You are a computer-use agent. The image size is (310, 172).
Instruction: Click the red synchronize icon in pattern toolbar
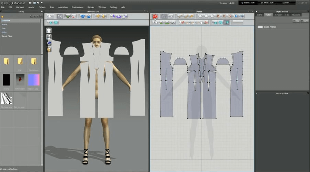pos(155,16)
